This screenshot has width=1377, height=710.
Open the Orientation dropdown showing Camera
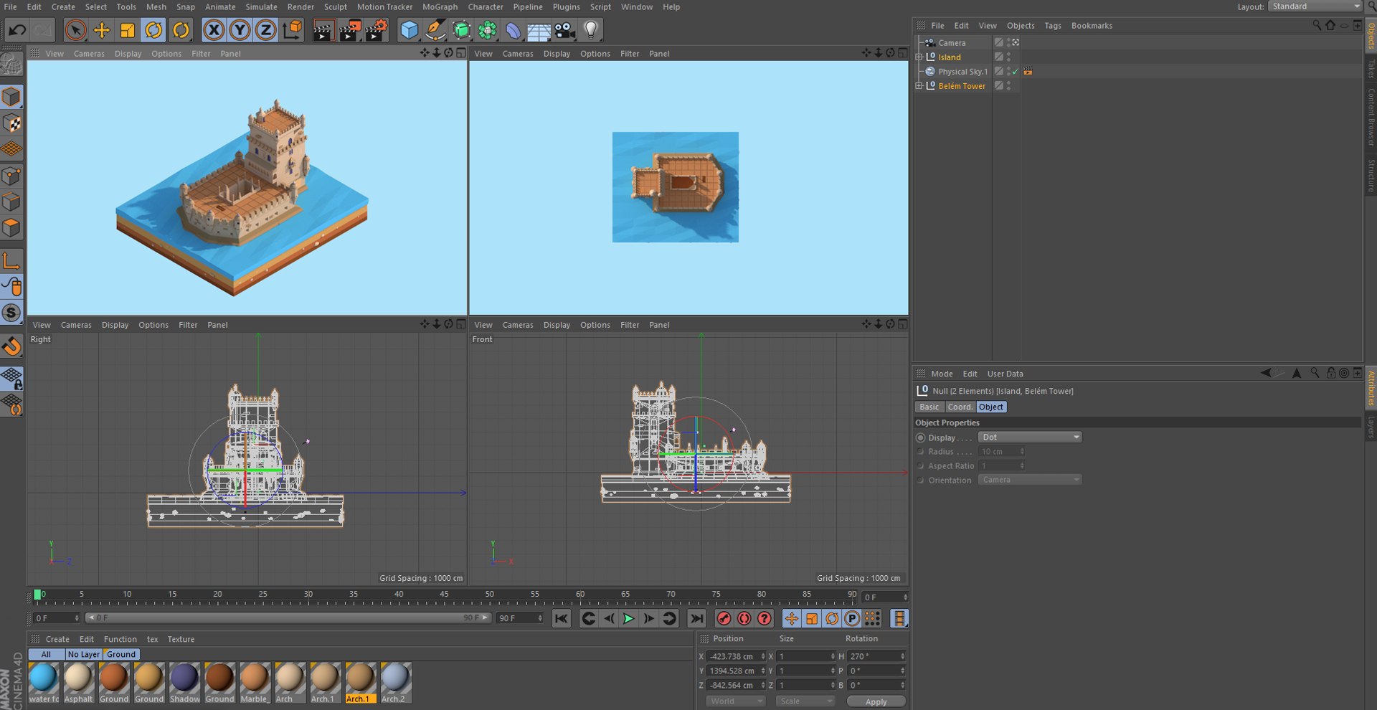pyautogui.click(x=1030, y=480)
